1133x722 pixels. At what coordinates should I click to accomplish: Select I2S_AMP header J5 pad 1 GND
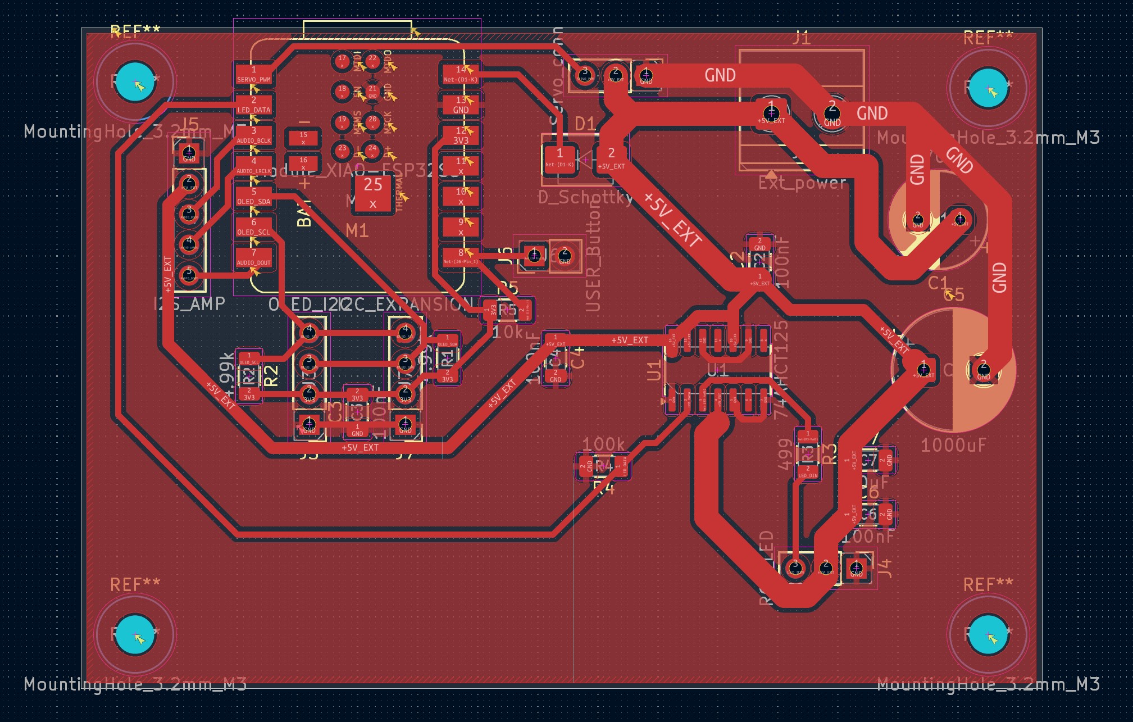pyautogui.click(x=189, y=154)
